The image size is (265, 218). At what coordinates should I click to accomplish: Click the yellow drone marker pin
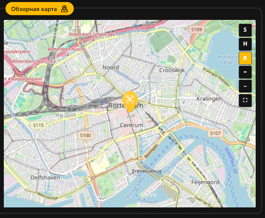(x=130, y=102)
